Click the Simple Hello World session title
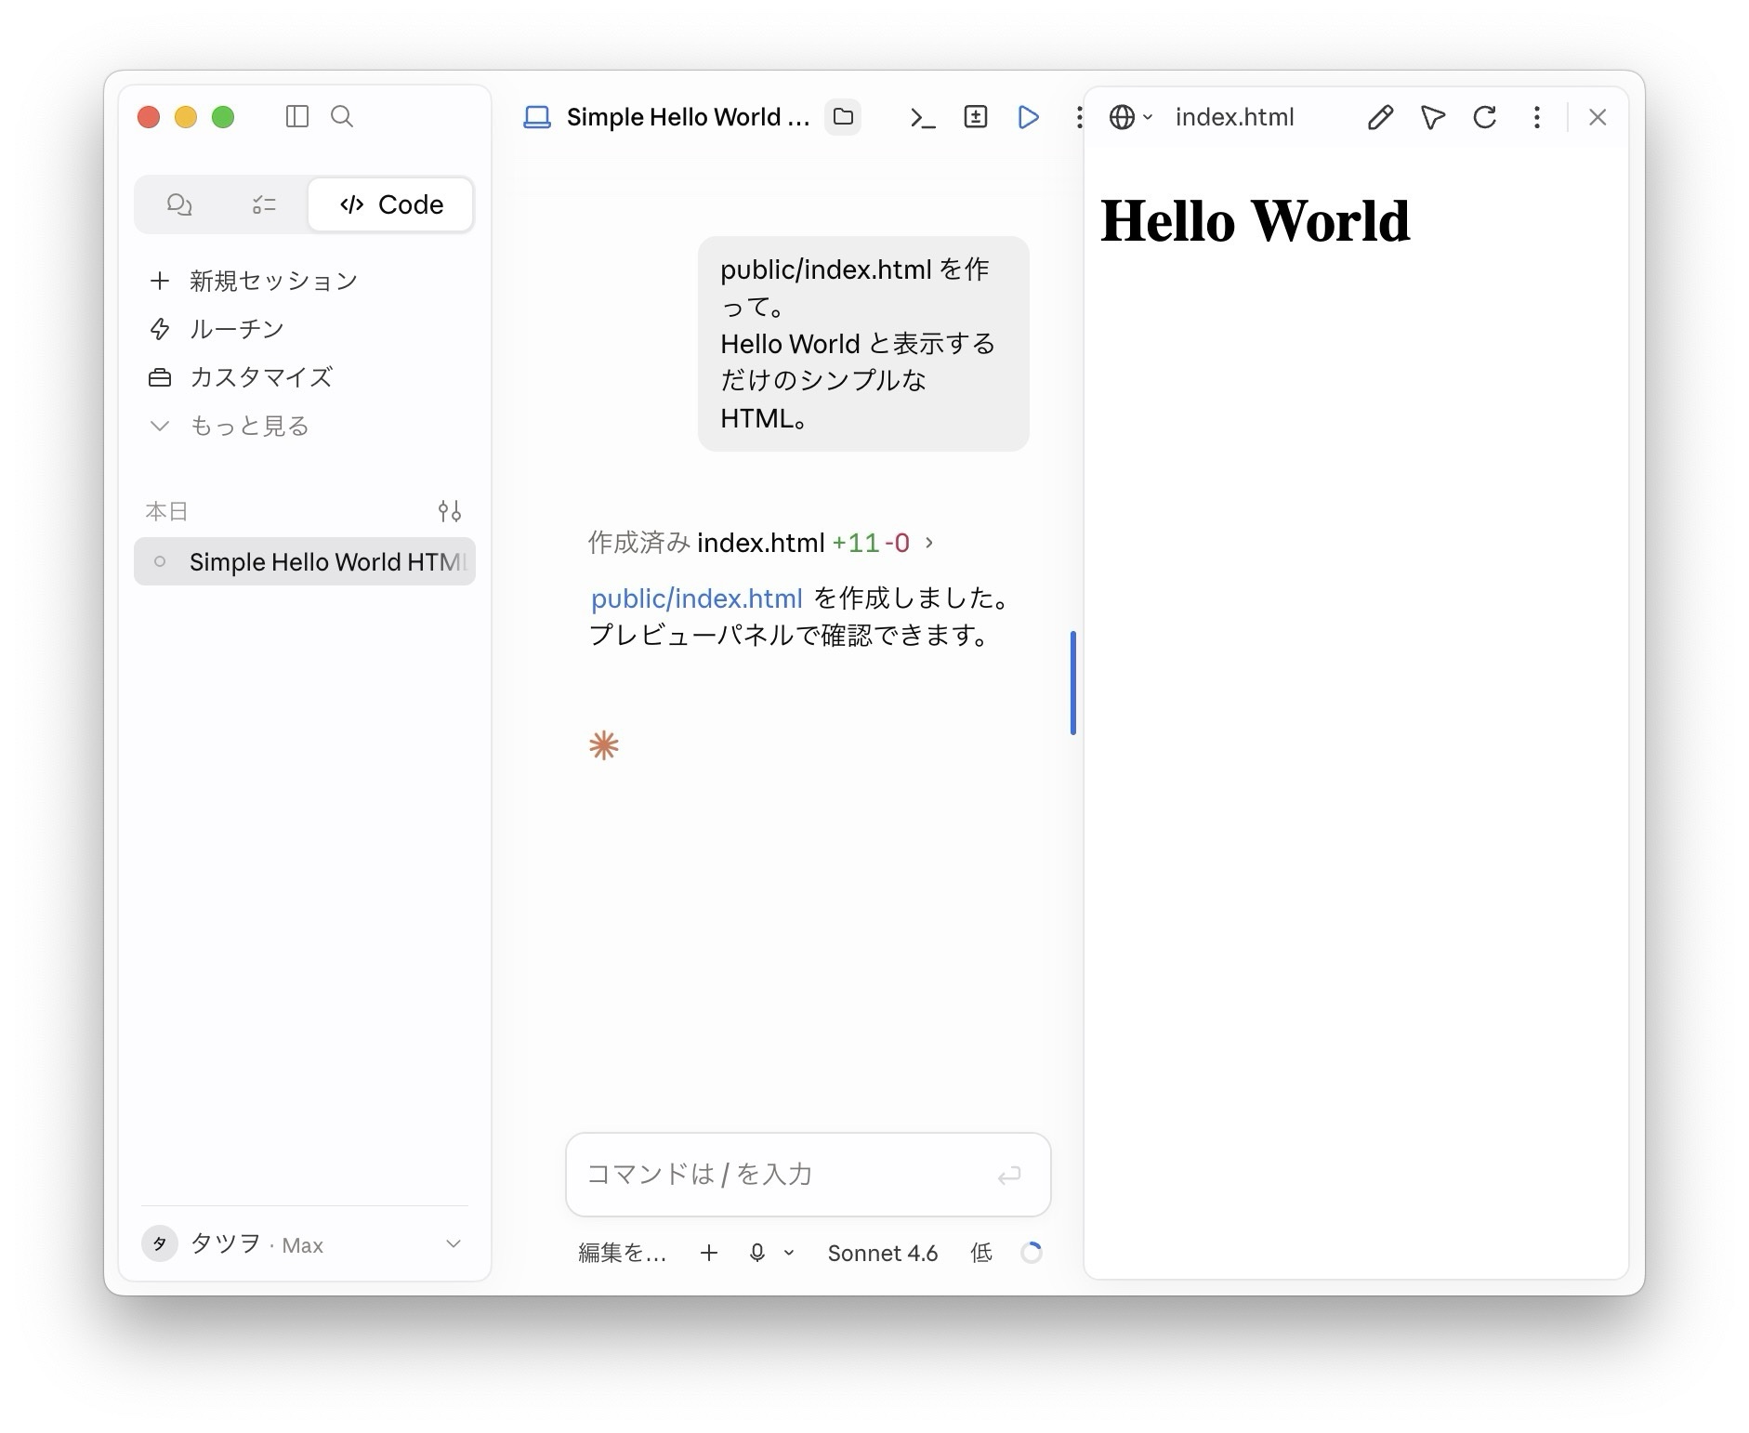The image size is (1749, 1433). [688, 117]
